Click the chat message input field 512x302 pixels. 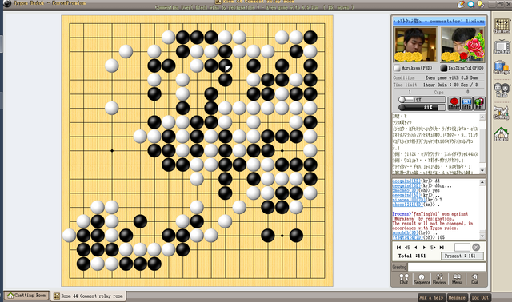(x=446, y=267)
